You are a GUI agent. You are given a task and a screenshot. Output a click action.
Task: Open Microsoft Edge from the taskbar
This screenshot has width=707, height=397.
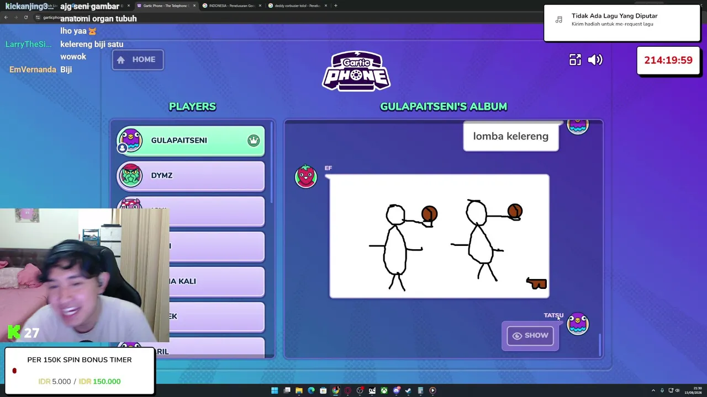[x=311, y=390]
